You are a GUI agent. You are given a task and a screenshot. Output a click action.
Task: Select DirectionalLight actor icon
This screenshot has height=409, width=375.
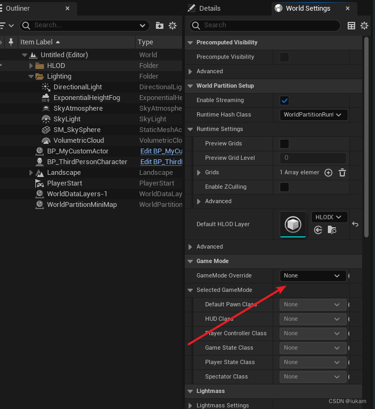coord(46,87)
